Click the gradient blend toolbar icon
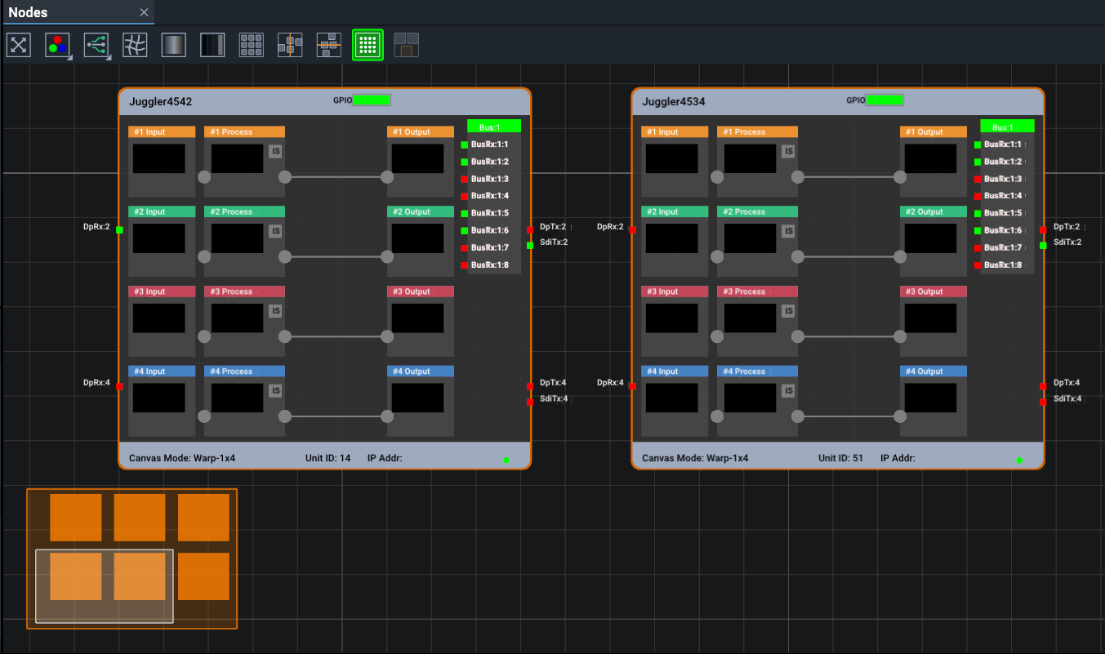Viewport: 1105px width, 654px height. (x=174, y=44)
